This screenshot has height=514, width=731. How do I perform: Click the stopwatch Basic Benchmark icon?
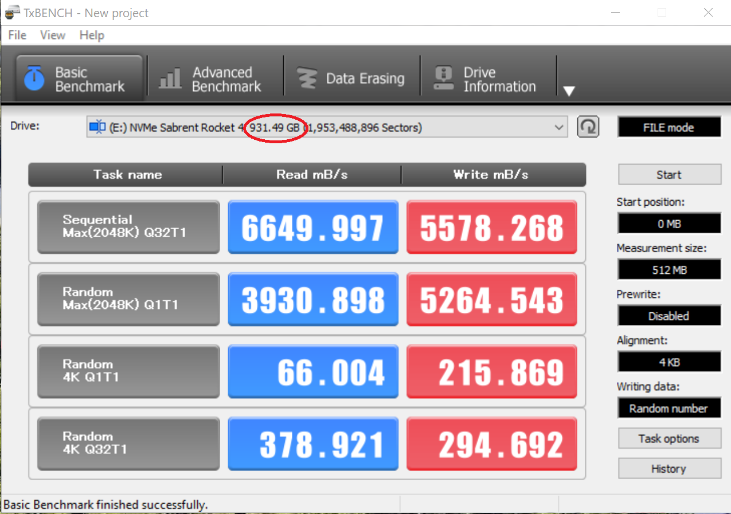[34, 79]
